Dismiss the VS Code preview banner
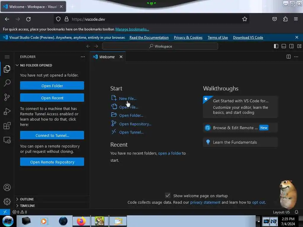Screen dimensions: 303x227 click(296, 37)
